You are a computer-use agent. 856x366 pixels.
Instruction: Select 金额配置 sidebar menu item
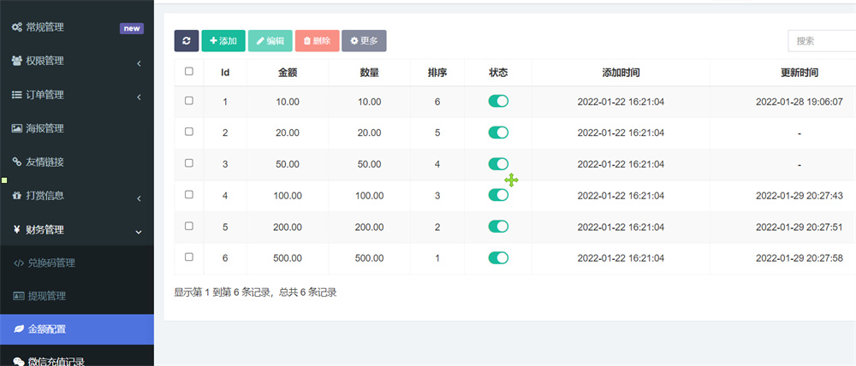tap(47, 328)
